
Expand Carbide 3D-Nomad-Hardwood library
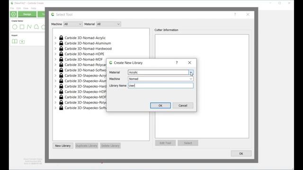(55, 49)
